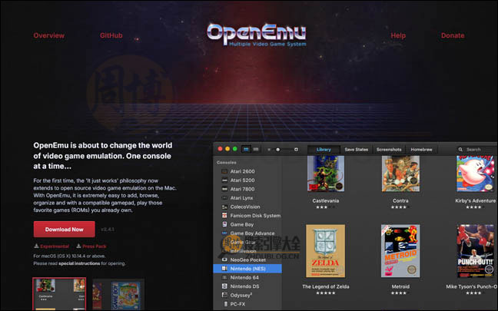Click the ColecoVision console icon

point(224,207)
